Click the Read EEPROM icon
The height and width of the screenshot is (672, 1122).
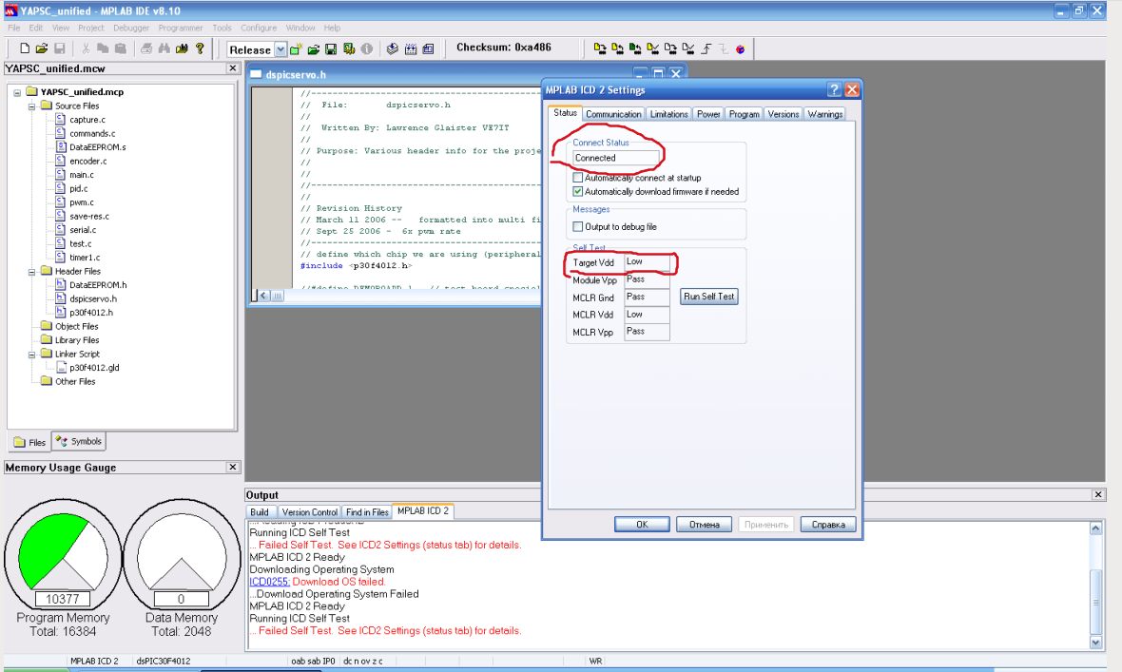coord(635,48)
